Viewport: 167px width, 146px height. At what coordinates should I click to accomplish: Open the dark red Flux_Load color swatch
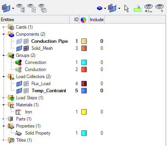click(x=84, y=84)
